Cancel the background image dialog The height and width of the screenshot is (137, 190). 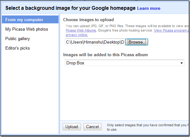coord(92,127)
